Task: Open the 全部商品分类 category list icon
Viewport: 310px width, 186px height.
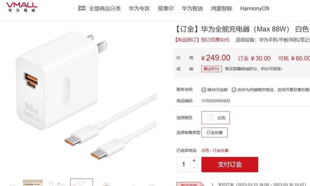Action: tap(82, 8)
